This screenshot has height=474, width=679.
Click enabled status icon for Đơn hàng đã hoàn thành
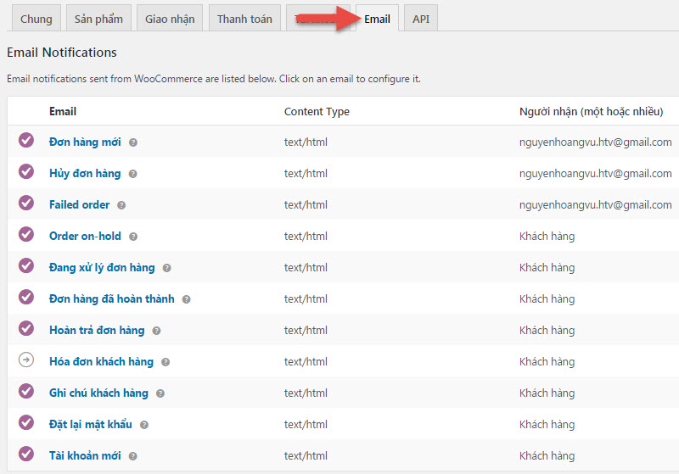(x=26, y=297)
